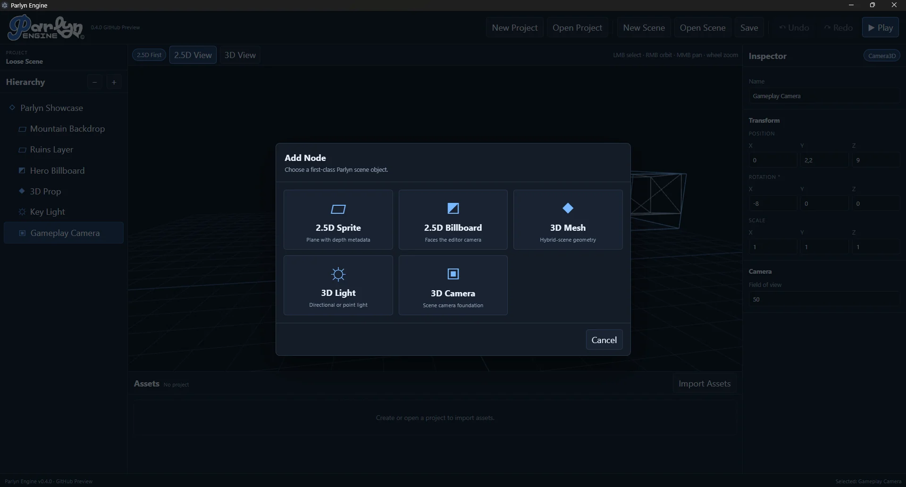
Task: Click the 3D Camera square icon
Action: (453, 274)
